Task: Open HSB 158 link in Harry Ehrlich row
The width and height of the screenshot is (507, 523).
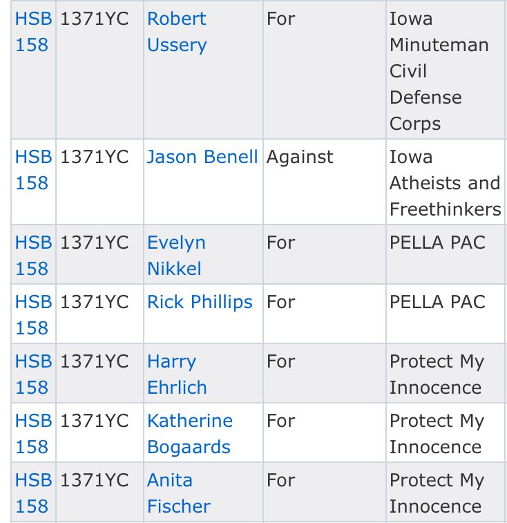Action: [33, 374]
